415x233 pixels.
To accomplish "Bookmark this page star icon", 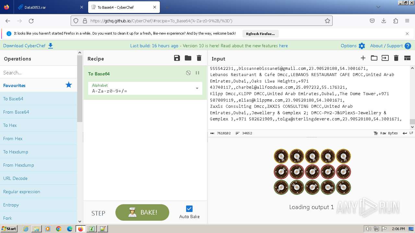I will click(x=327, y=21).
